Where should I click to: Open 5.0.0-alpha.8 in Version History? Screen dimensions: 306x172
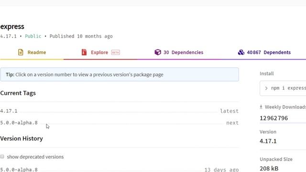[x=19, y=170]
